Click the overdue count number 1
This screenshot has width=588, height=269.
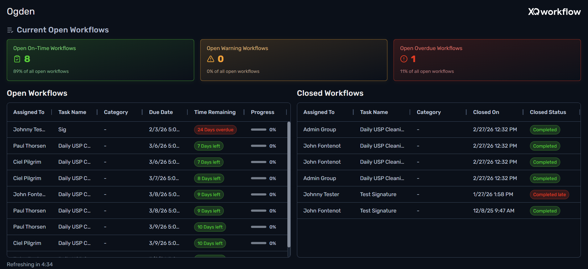[413, 59]
